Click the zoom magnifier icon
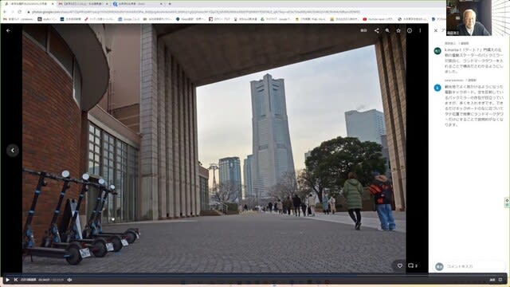 (387, 30)
